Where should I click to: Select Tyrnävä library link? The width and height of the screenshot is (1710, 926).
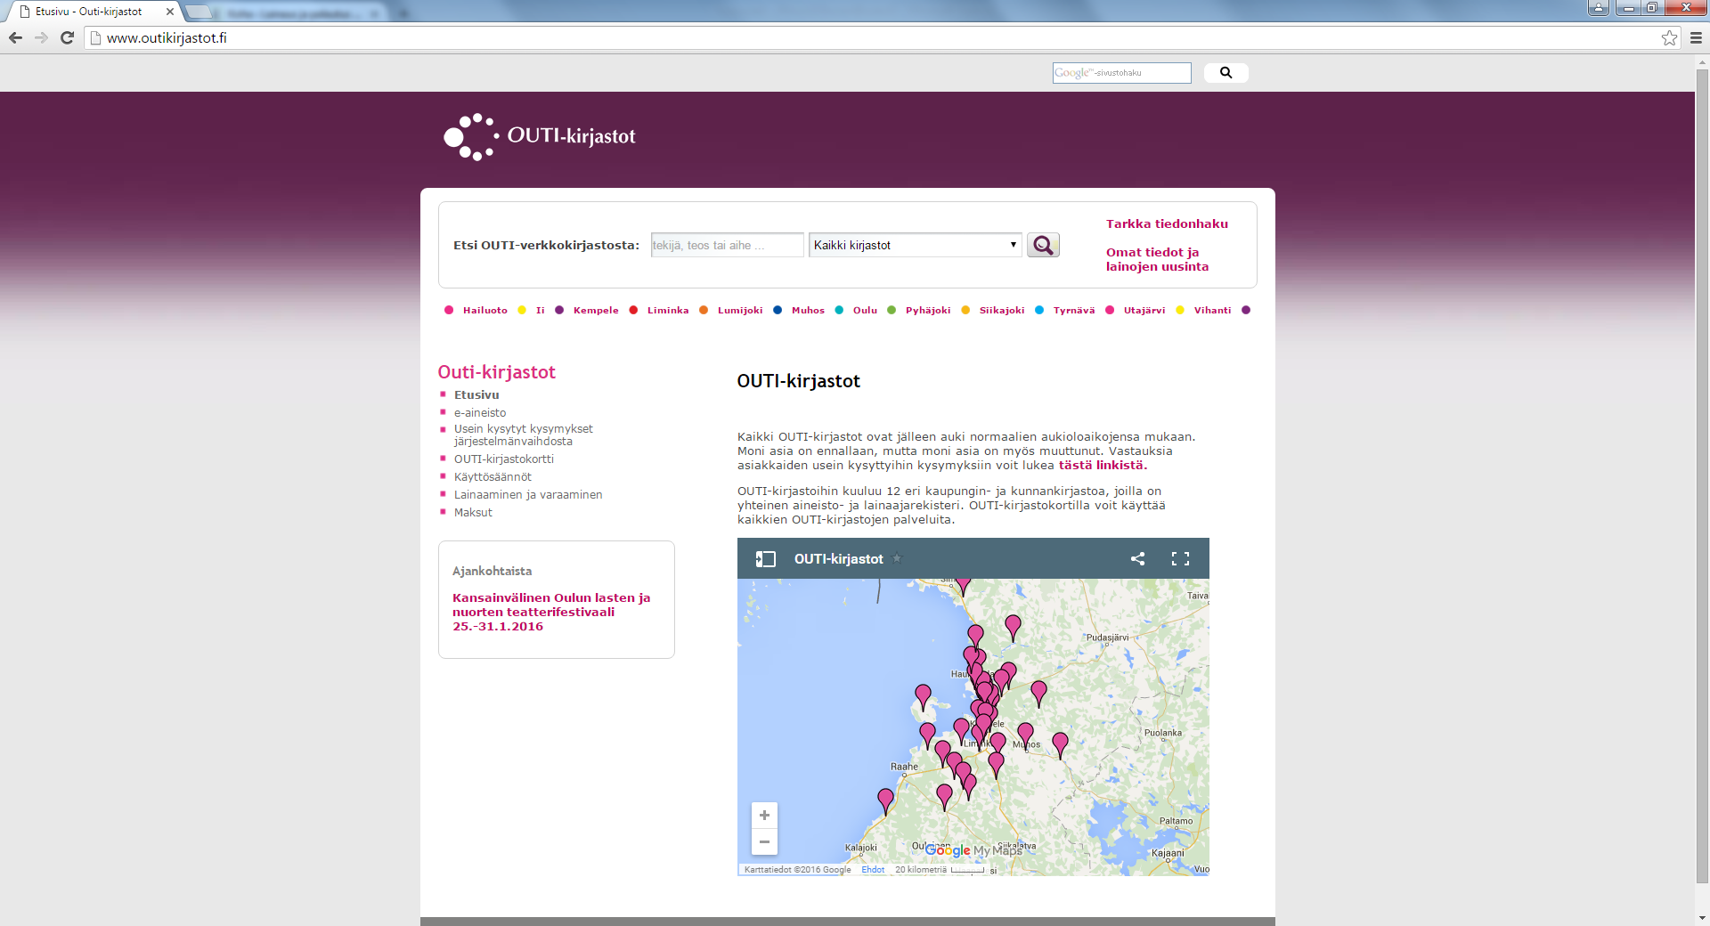(x=1074, y=310)
